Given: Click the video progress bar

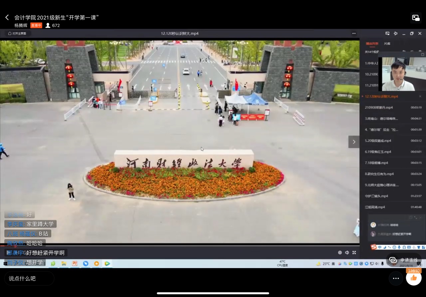Looking at the screenshot, I should pos(180,246).
